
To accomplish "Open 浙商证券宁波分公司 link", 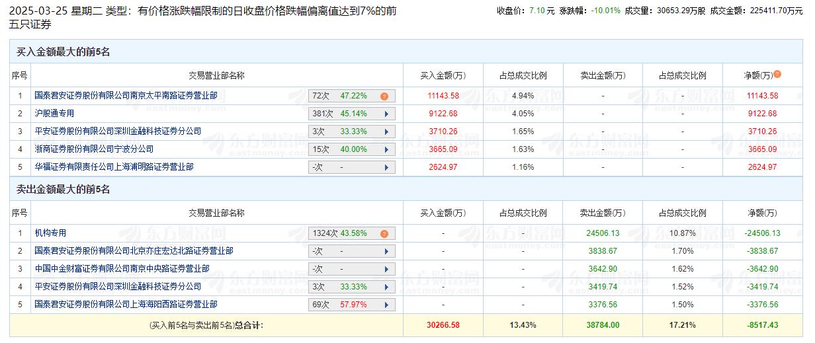I will click(94, 149).
